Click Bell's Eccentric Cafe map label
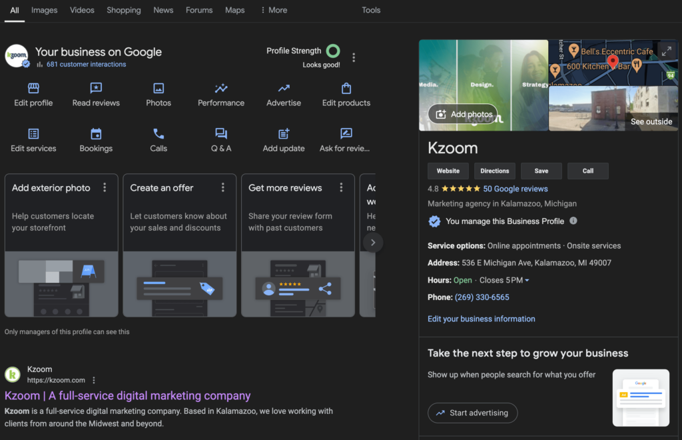682x440 pixels. [616, 51]
